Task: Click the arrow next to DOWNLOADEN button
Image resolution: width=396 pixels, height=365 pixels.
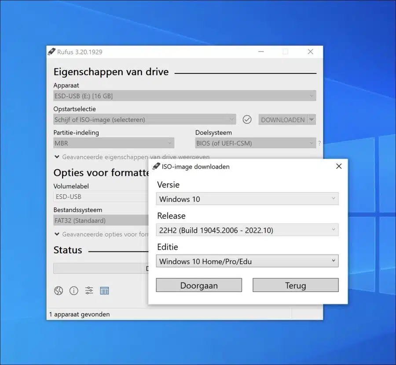Action: pyautogui.click(x=312, y=120)
